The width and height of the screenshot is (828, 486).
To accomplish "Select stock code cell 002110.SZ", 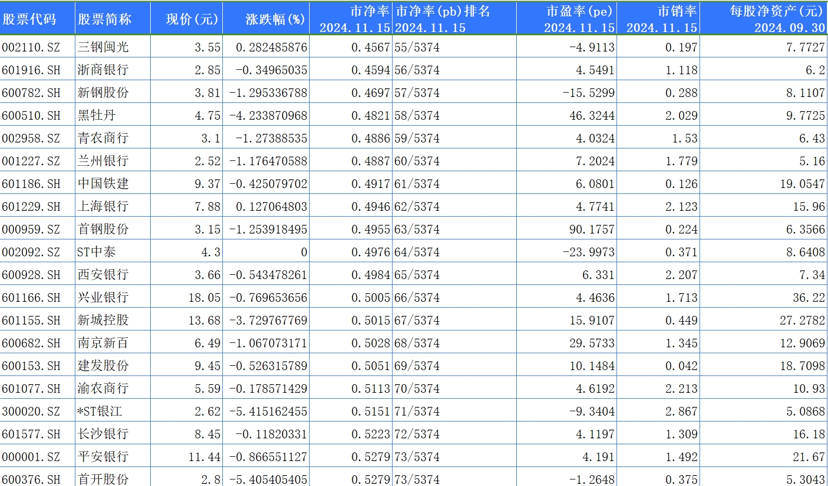I will (31, 48).
